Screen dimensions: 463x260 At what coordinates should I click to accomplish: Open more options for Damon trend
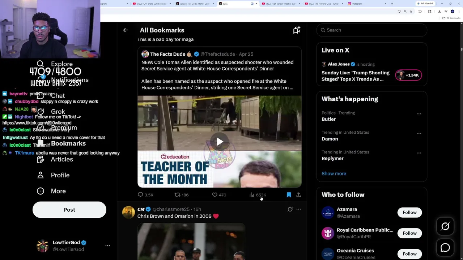[419, 133]
